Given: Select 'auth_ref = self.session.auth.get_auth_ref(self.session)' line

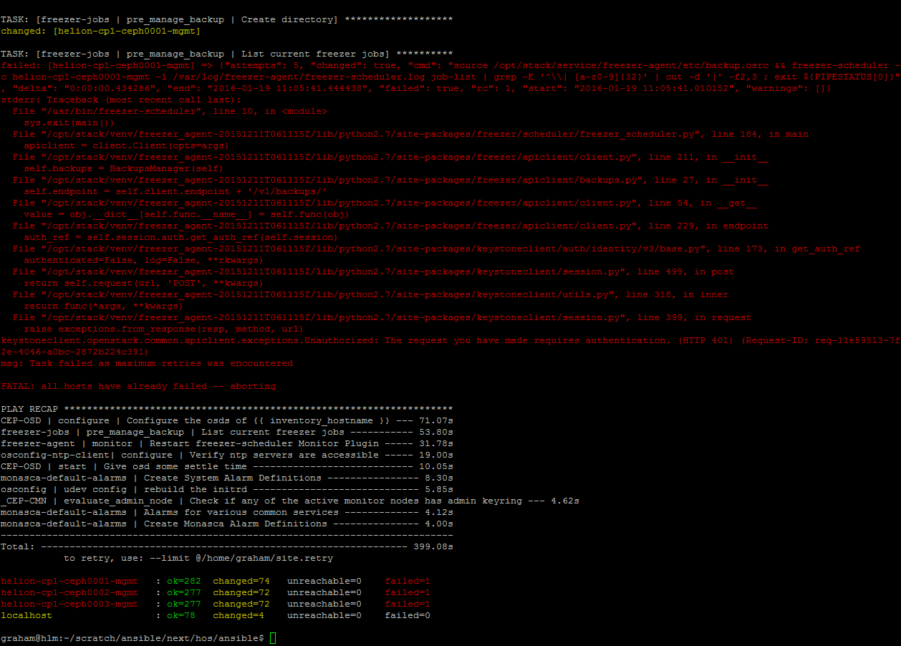Looking at the screenshot, I should coord(181,237).
